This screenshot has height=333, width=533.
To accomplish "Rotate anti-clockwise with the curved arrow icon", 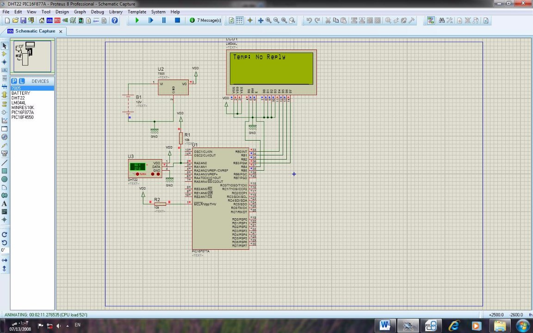I will (x=5, y=243).
